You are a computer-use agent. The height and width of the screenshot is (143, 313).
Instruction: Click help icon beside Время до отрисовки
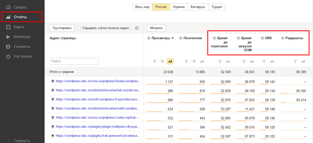pyautogui.click(x=214, y=38)
